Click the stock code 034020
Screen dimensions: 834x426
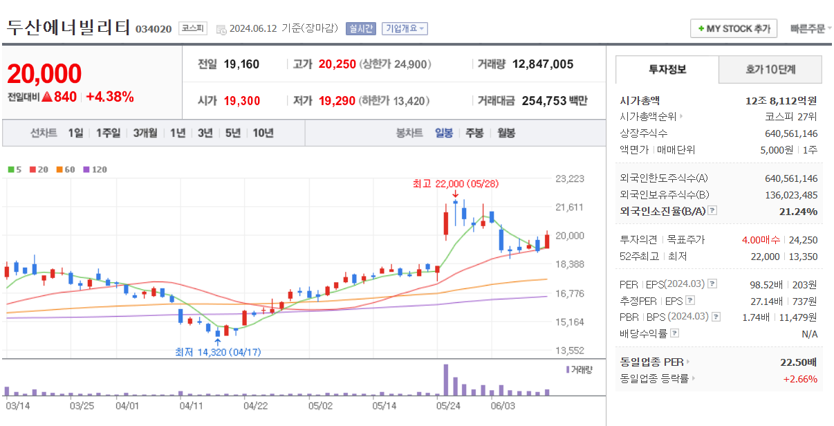click(154, 29)
